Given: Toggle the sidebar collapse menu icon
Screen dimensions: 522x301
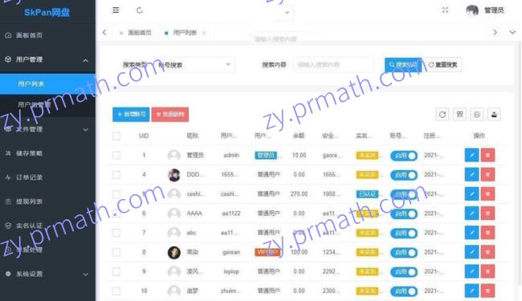Looking at the screenshot, I should (116, 10).
